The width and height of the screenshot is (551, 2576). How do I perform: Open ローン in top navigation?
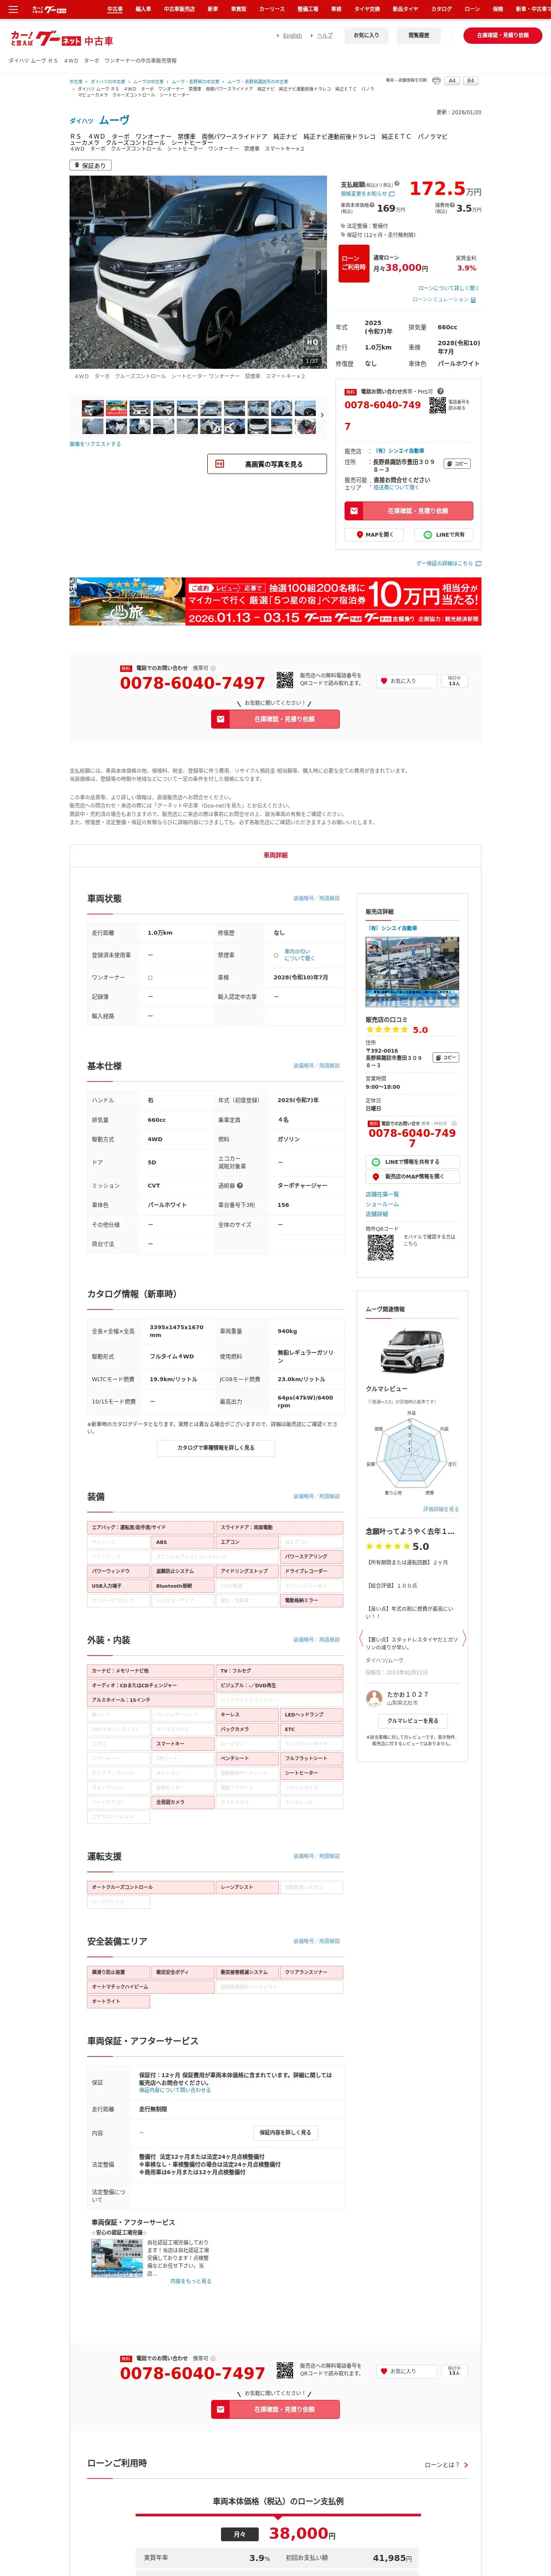coord(472,9)
